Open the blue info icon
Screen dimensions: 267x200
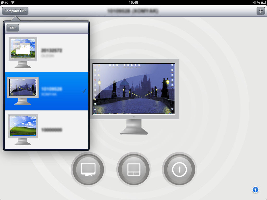coord(255,190)
